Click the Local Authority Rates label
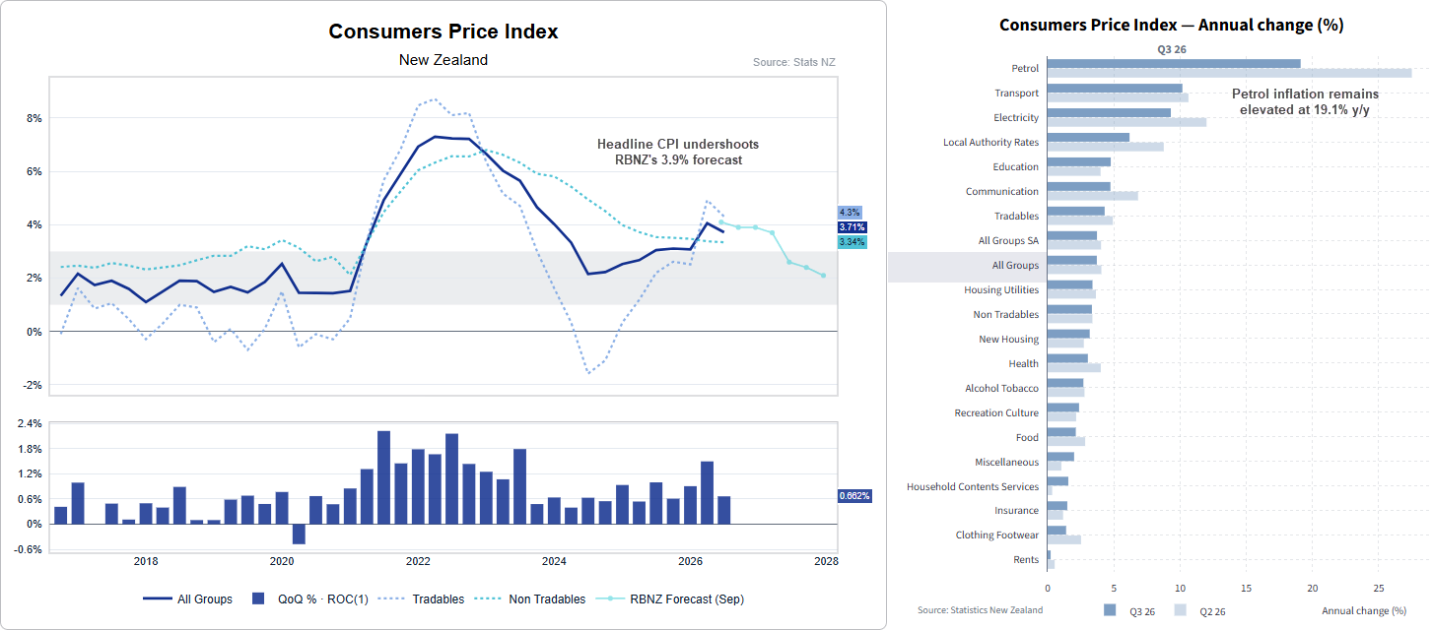This screenshot has width=1432, height=630. (991, 143)
